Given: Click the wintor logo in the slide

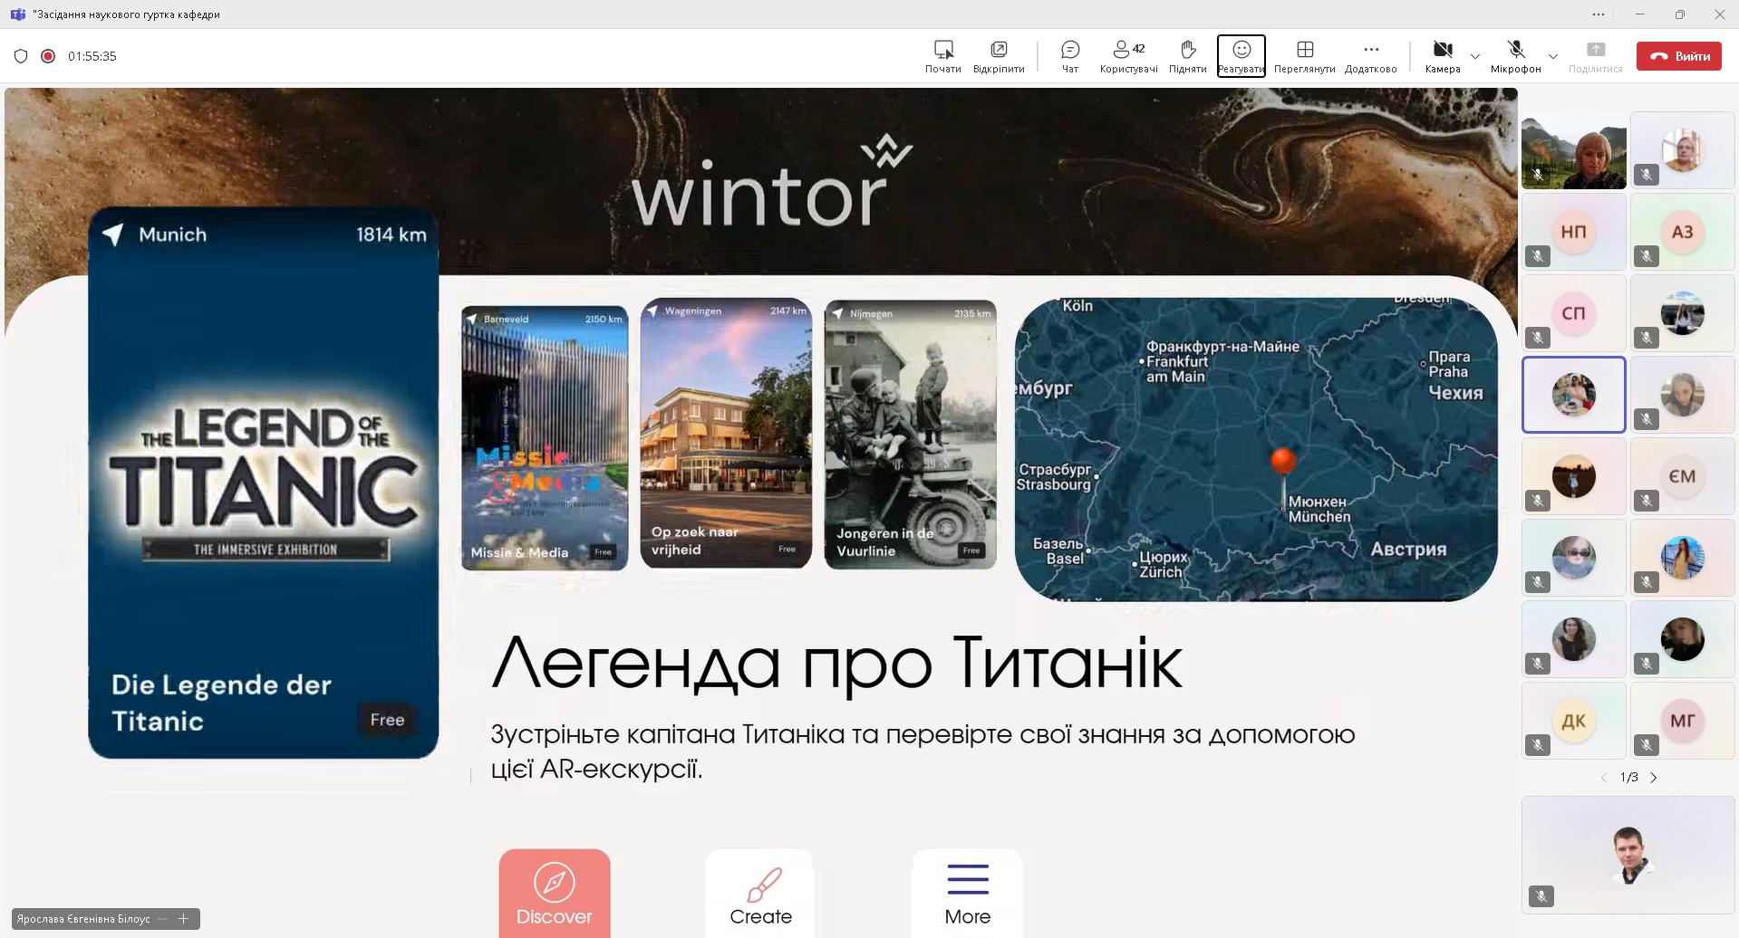Looking at the screenshot, I should click(x=771, y=181).
